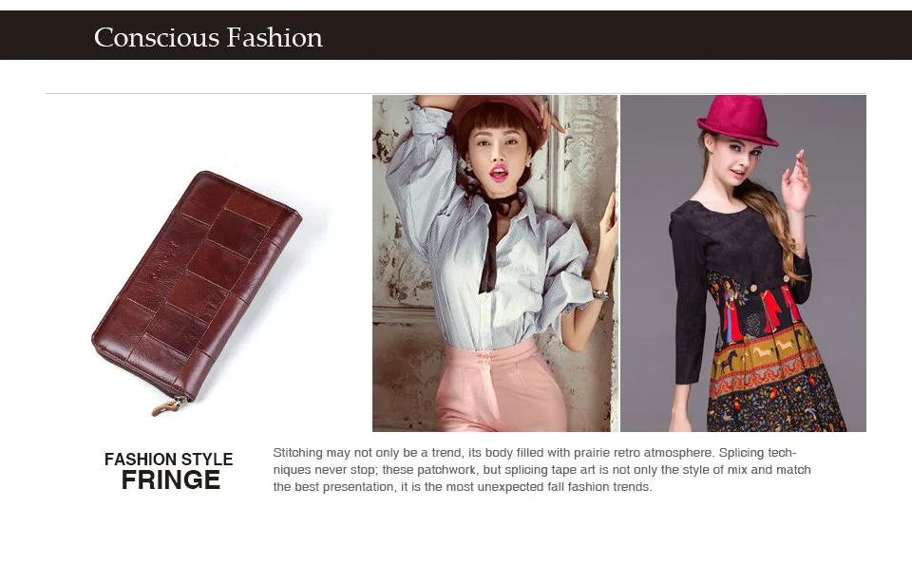The width and height of the screenshot is (912, 564).
Task: Click the thin gray divider line
Action: tap(456, 93)
